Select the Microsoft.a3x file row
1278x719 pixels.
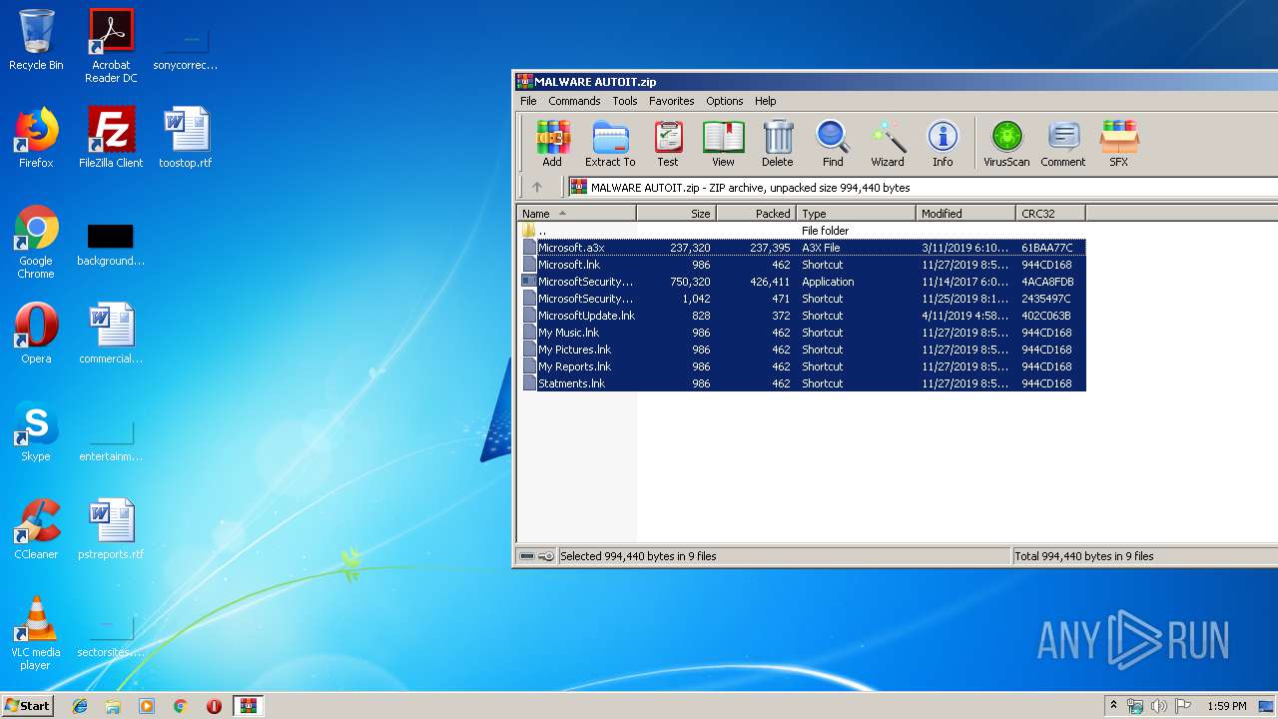802,248
